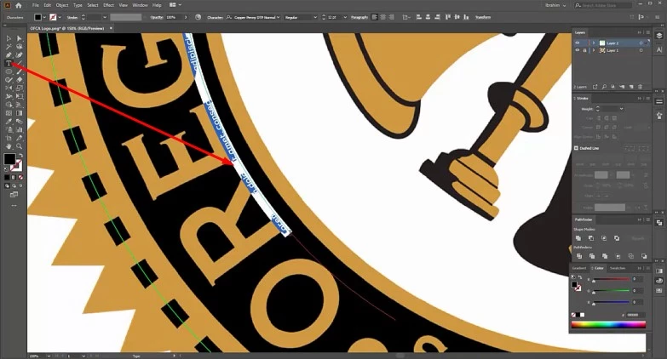The image size is (667, 359).
Task: Align text left in Paragraph controls
Action: click(374, 17)
